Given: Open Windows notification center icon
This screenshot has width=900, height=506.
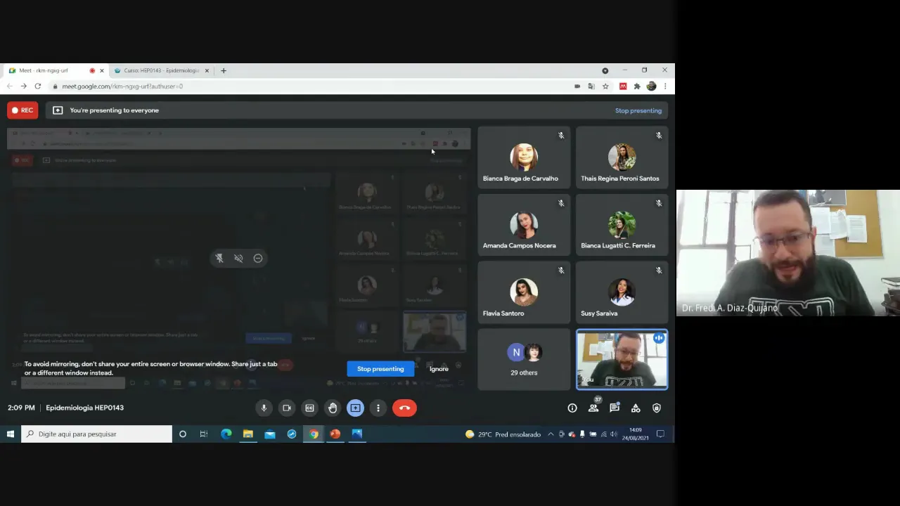Looking at the screenshot, I should point(661,434).
